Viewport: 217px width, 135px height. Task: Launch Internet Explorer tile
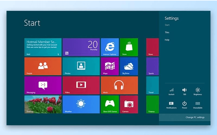point(110,47)
